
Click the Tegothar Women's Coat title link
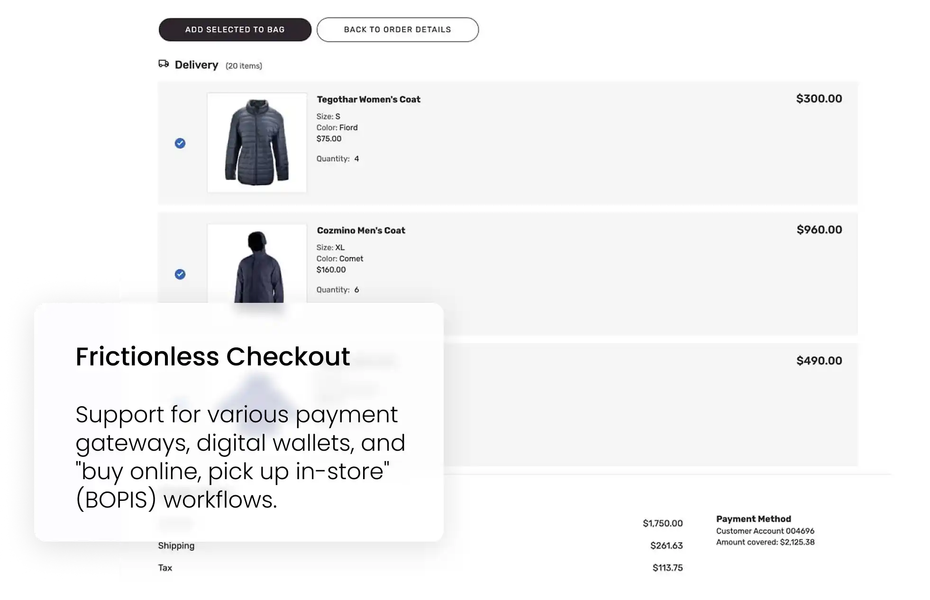[369, 100]
